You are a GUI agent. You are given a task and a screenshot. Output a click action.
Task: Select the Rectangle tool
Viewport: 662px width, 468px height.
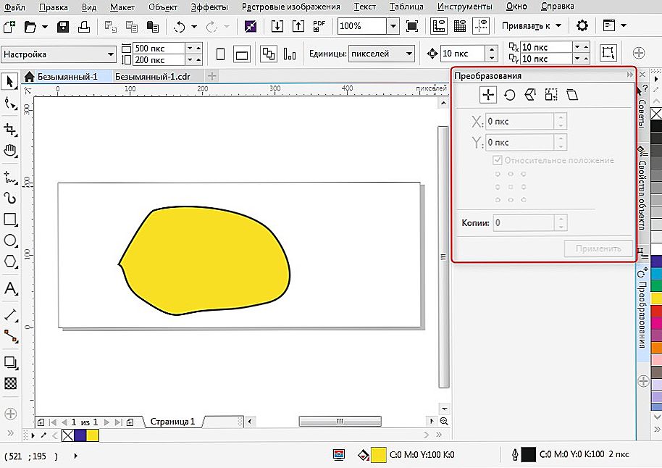[10, 220]
